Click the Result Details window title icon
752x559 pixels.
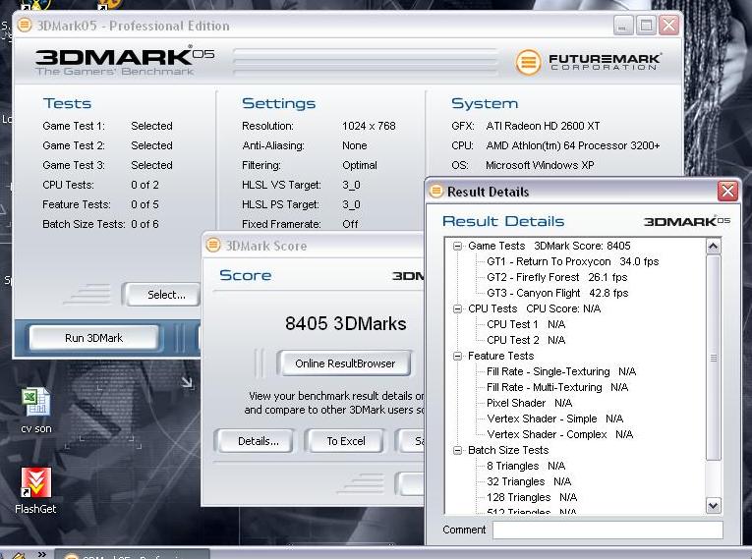(x=435, y=191)
